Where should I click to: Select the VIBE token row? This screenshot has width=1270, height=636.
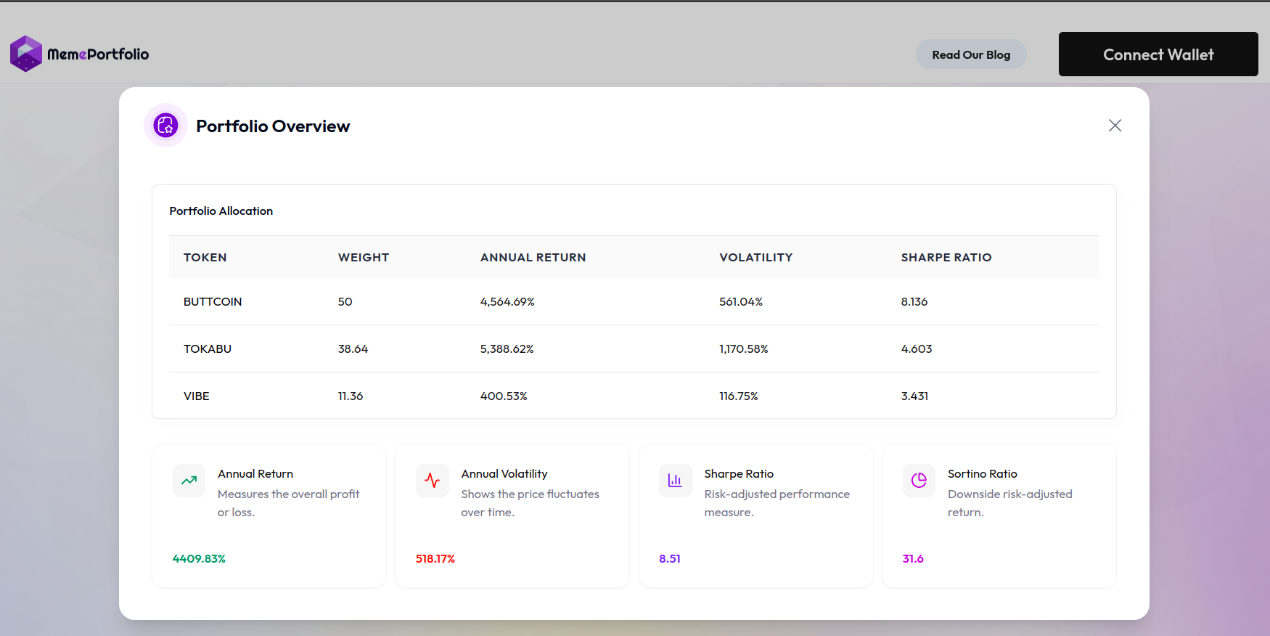click(x=197, y=396)
